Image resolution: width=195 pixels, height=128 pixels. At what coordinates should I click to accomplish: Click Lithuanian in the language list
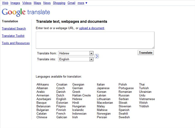click(x=104, y=99)
